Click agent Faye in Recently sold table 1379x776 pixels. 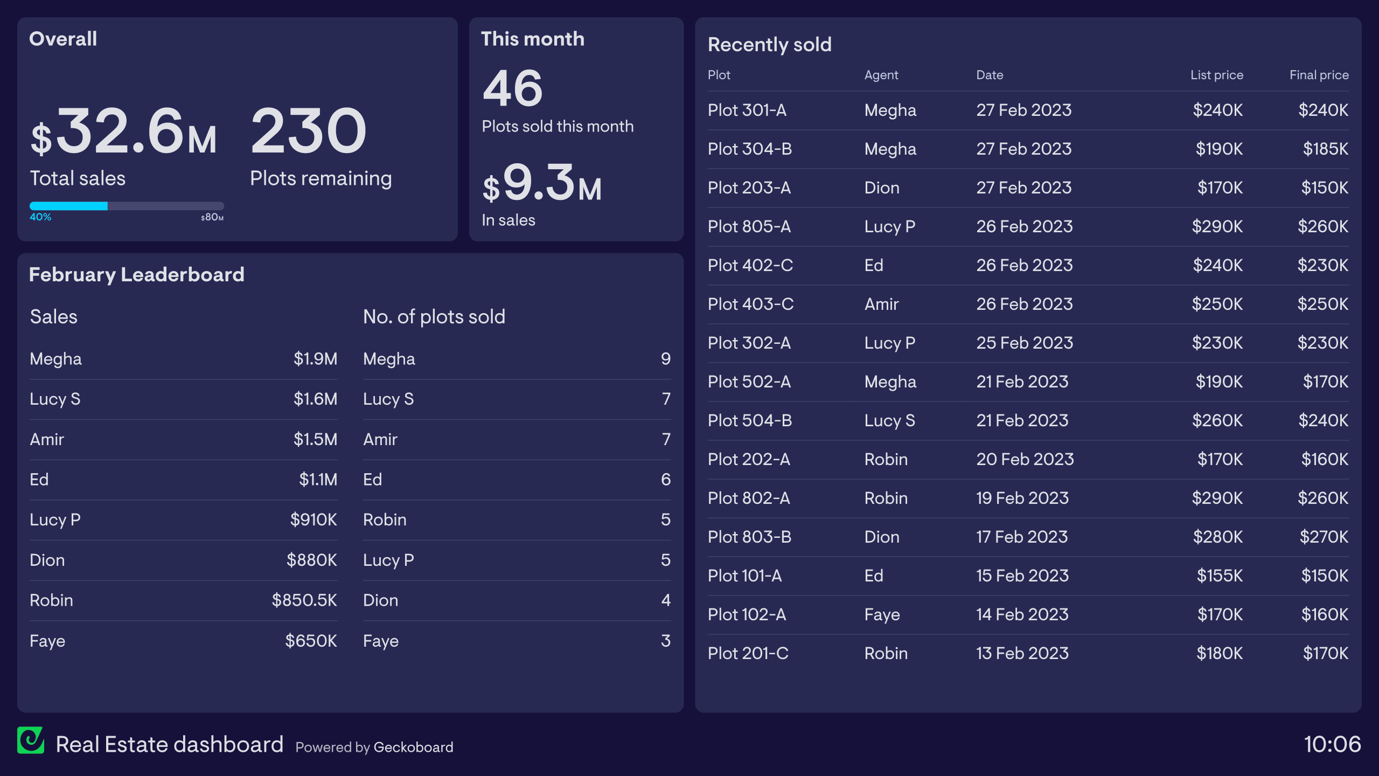tap(882, 615)
